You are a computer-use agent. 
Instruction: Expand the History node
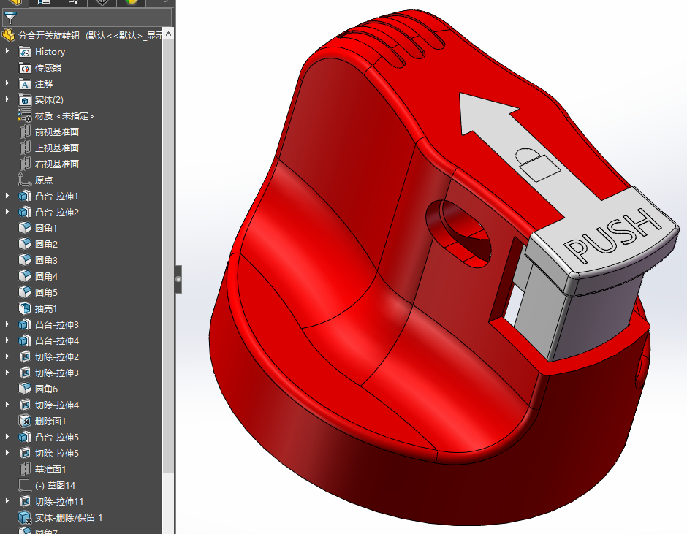click(x=7, y=51)
